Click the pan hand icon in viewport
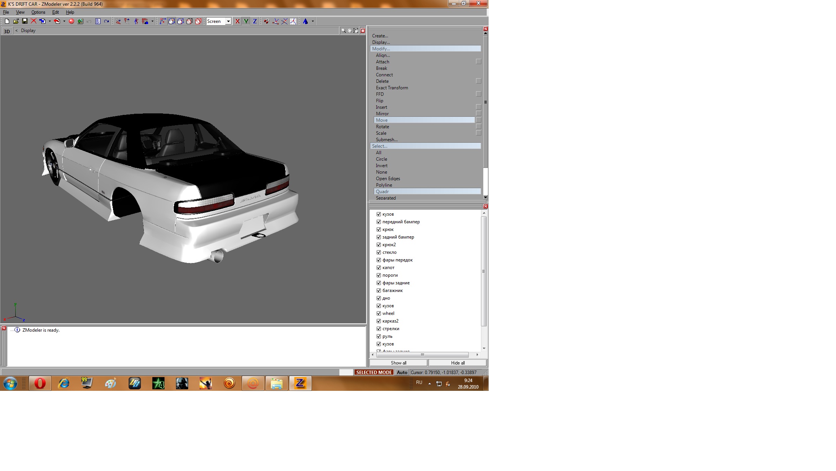 [349, 31]
